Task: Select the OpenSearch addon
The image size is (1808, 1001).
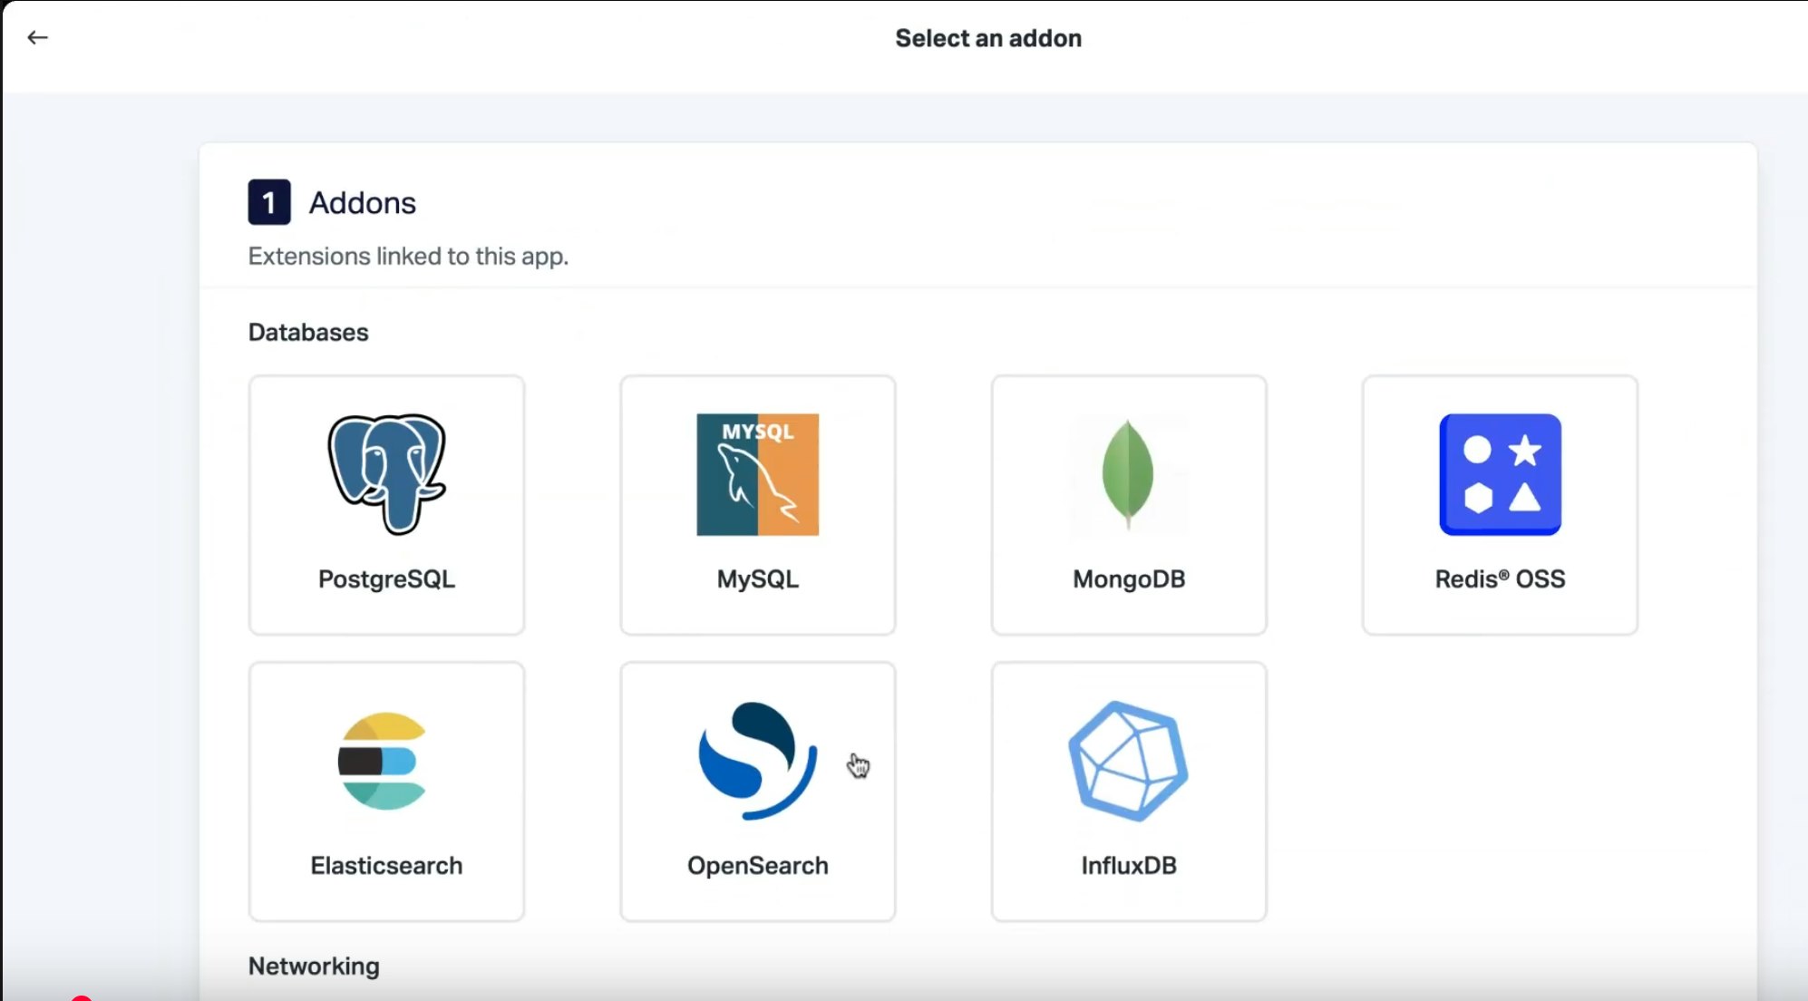Action: click(x=757, y=791)
